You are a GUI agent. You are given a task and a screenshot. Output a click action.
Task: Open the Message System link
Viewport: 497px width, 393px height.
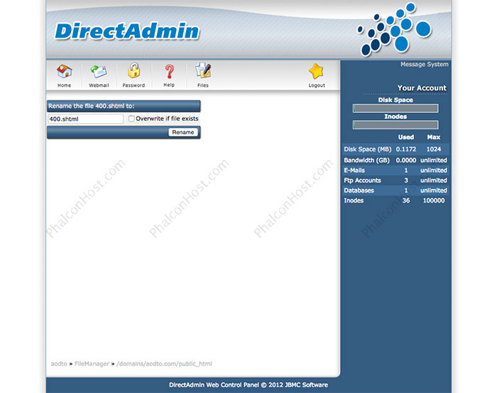coord(425,65)
